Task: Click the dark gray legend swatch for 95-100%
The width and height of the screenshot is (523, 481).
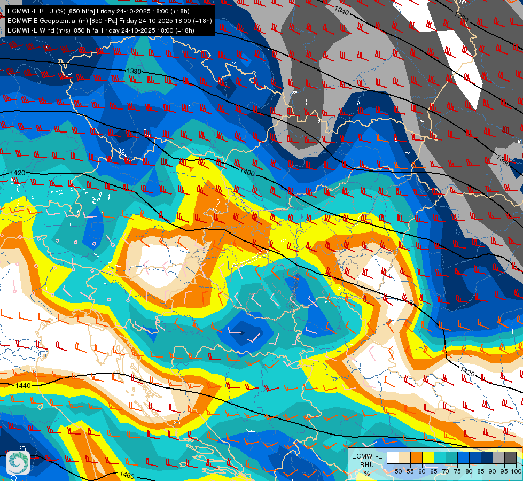Action: point(511,457)
